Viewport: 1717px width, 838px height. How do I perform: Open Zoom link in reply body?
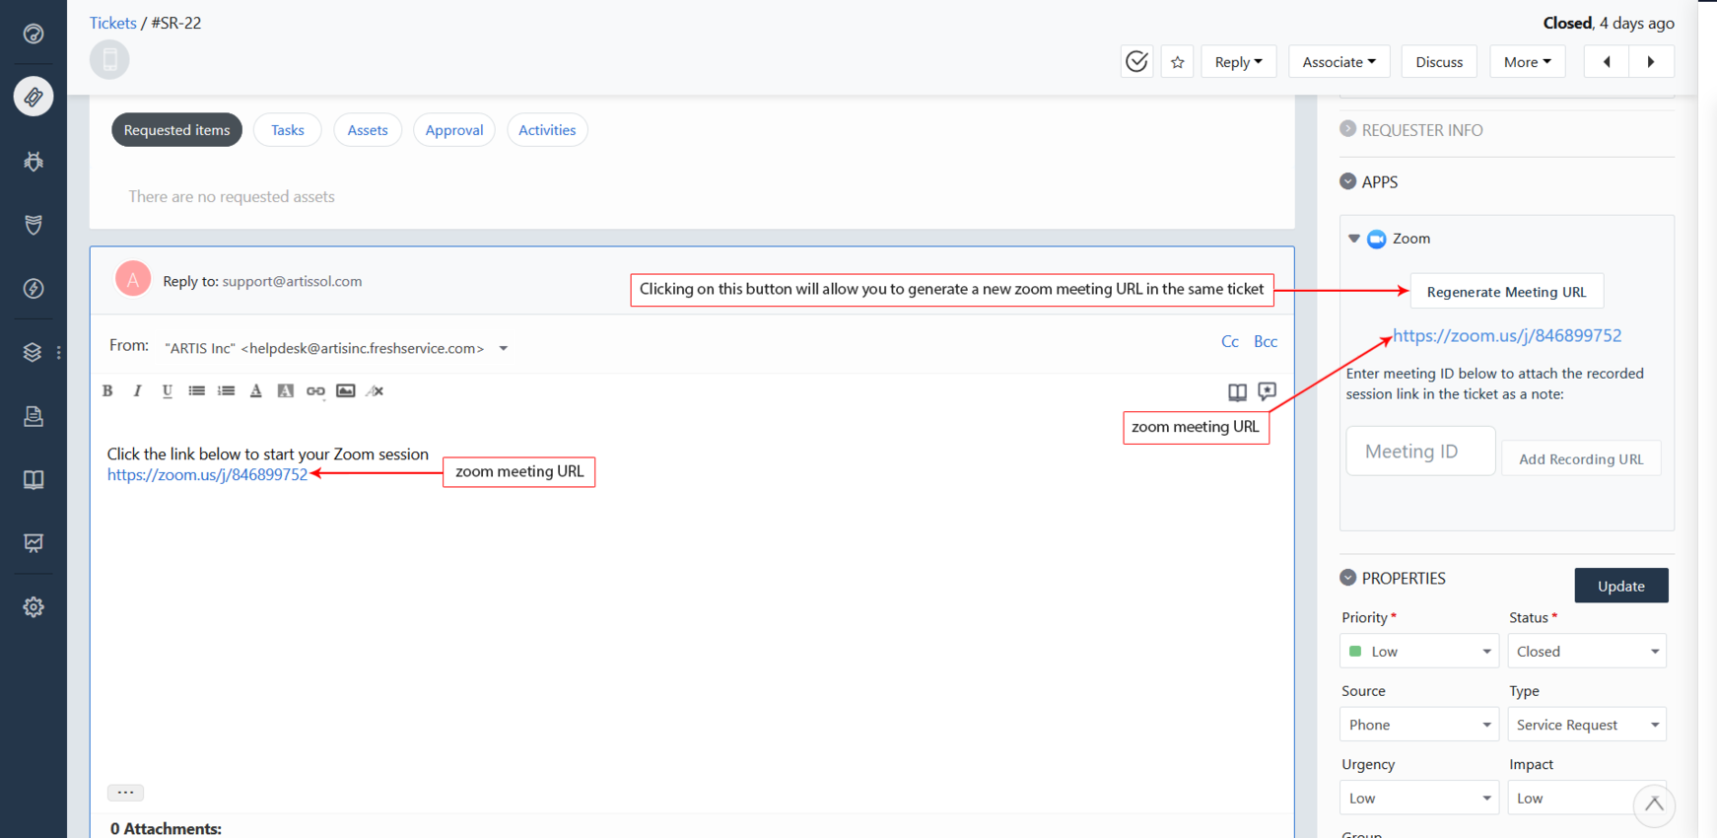(207, 474)
